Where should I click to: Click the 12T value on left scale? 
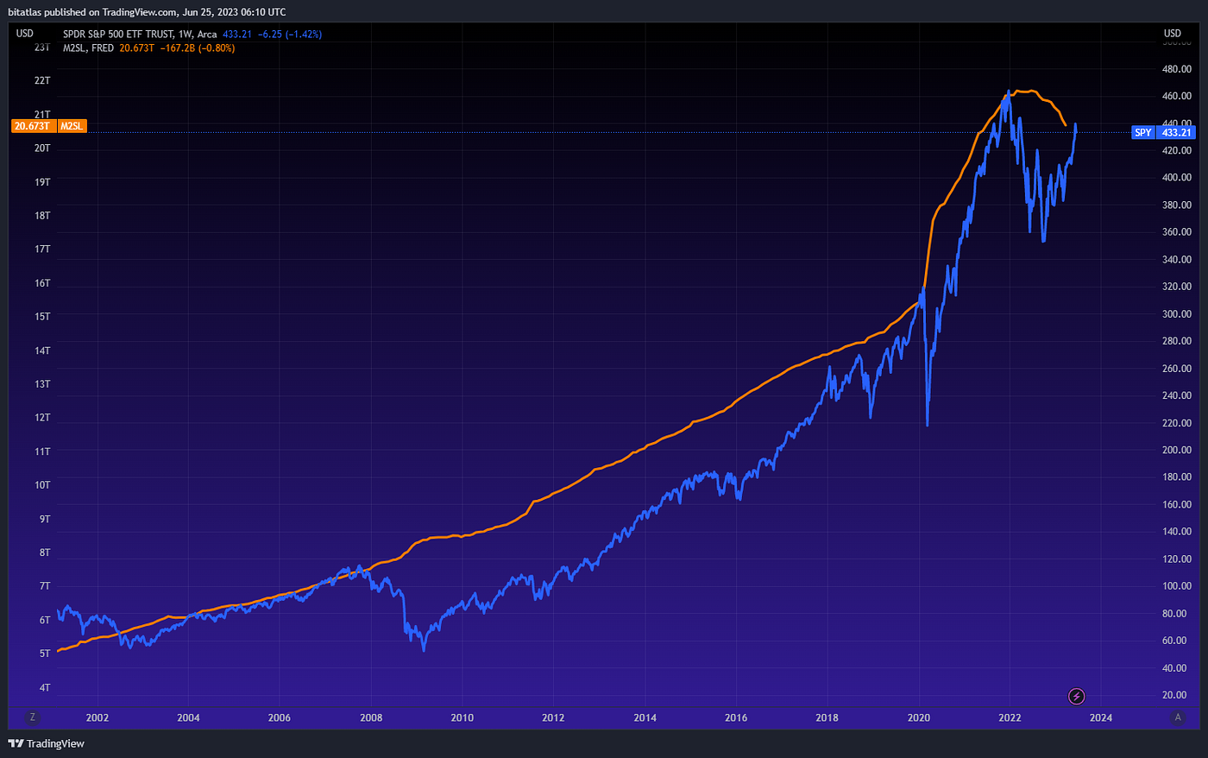coord(42,418)
